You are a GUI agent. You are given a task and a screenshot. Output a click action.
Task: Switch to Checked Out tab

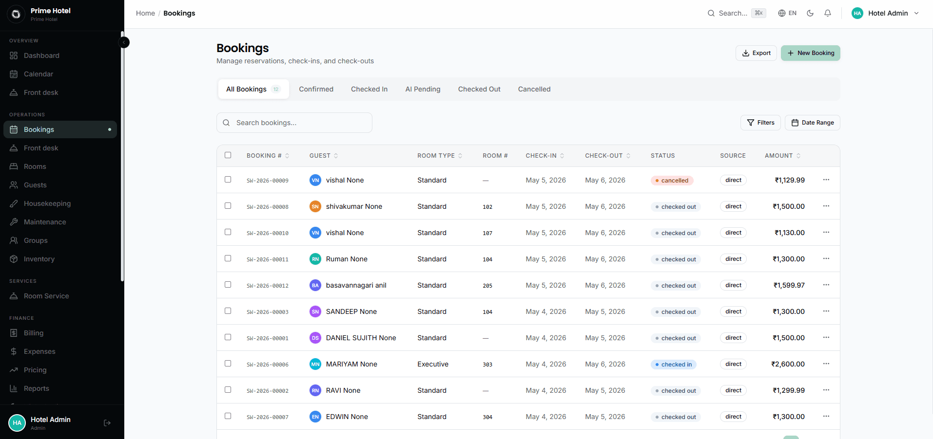[x=479, y=89]
